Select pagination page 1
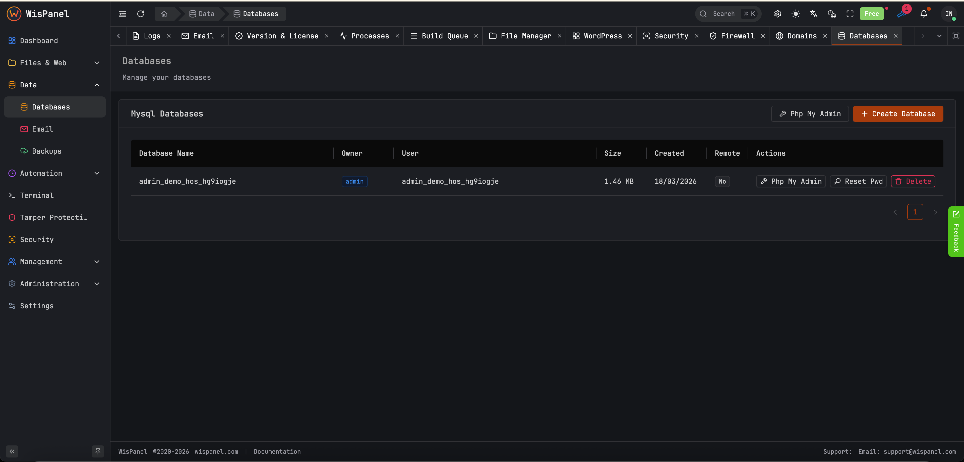 915,212
